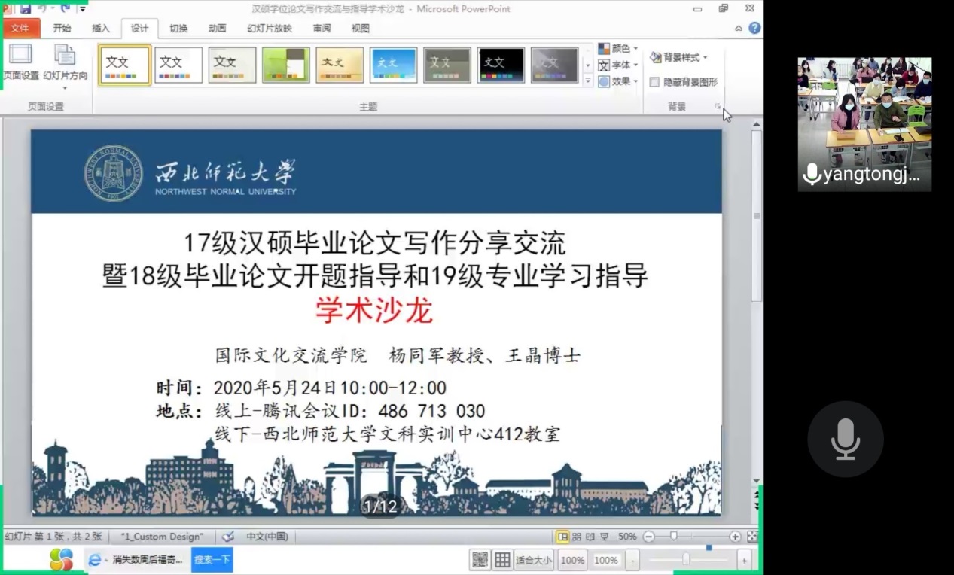This screenshot has width=954, height=575.
Task: Click the 搜索一下 search button
Action: point(212,560)
